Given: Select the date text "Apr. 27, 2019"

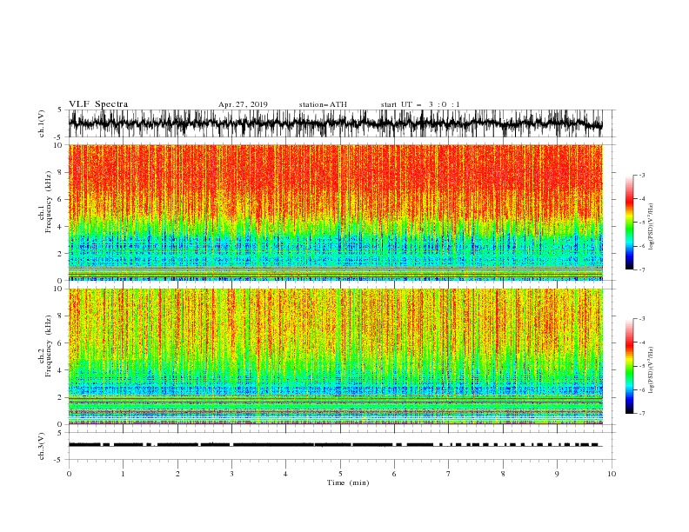Looking at the screenshot, I should click(x=243, y=104).
